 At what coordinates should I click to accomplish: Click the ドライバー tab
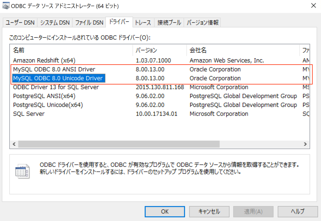click(119, 22)
